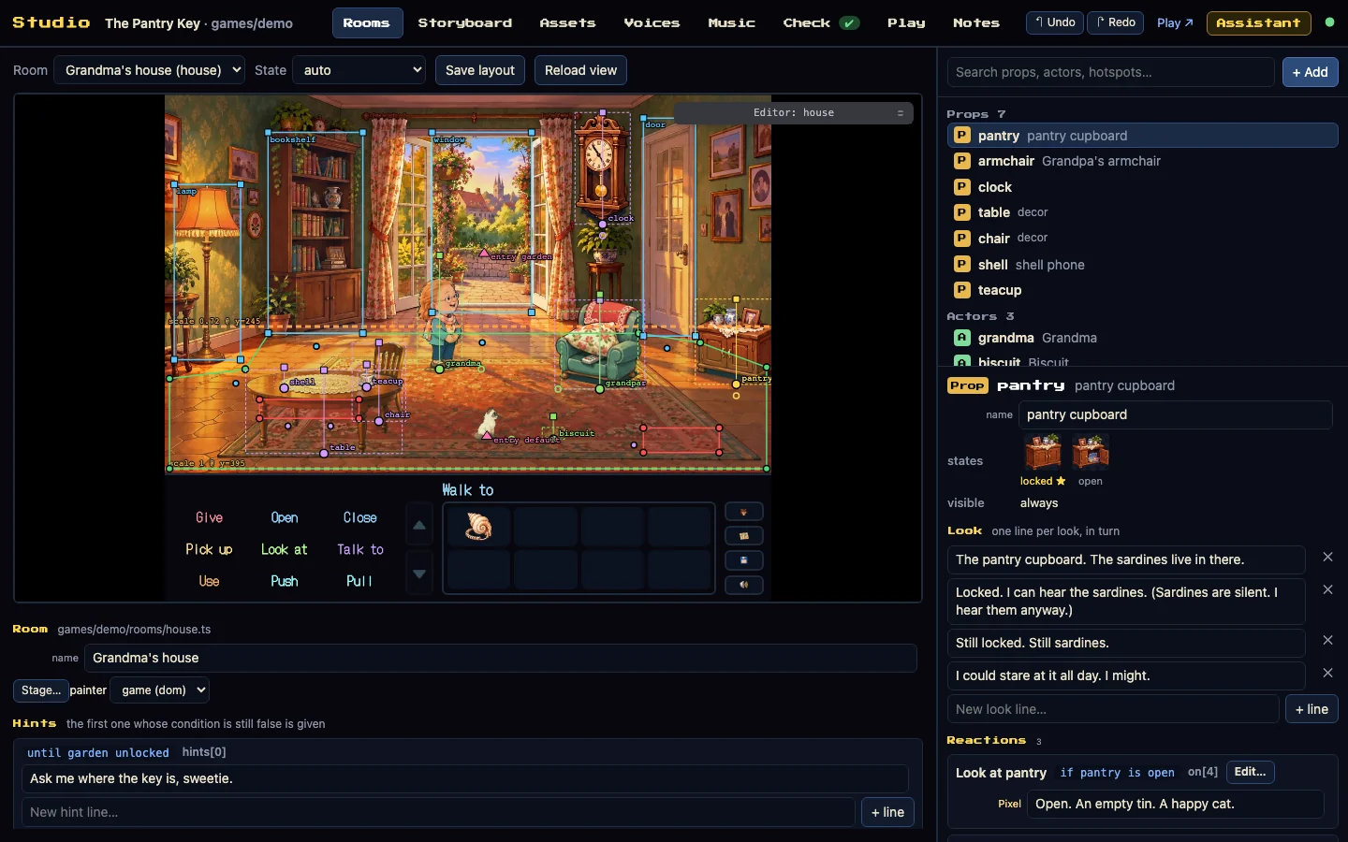Viewport: 1348px width, 842px height.
Task: Add a hint line with '+ line' in Hints section
Action: click(x=887, y=812)
